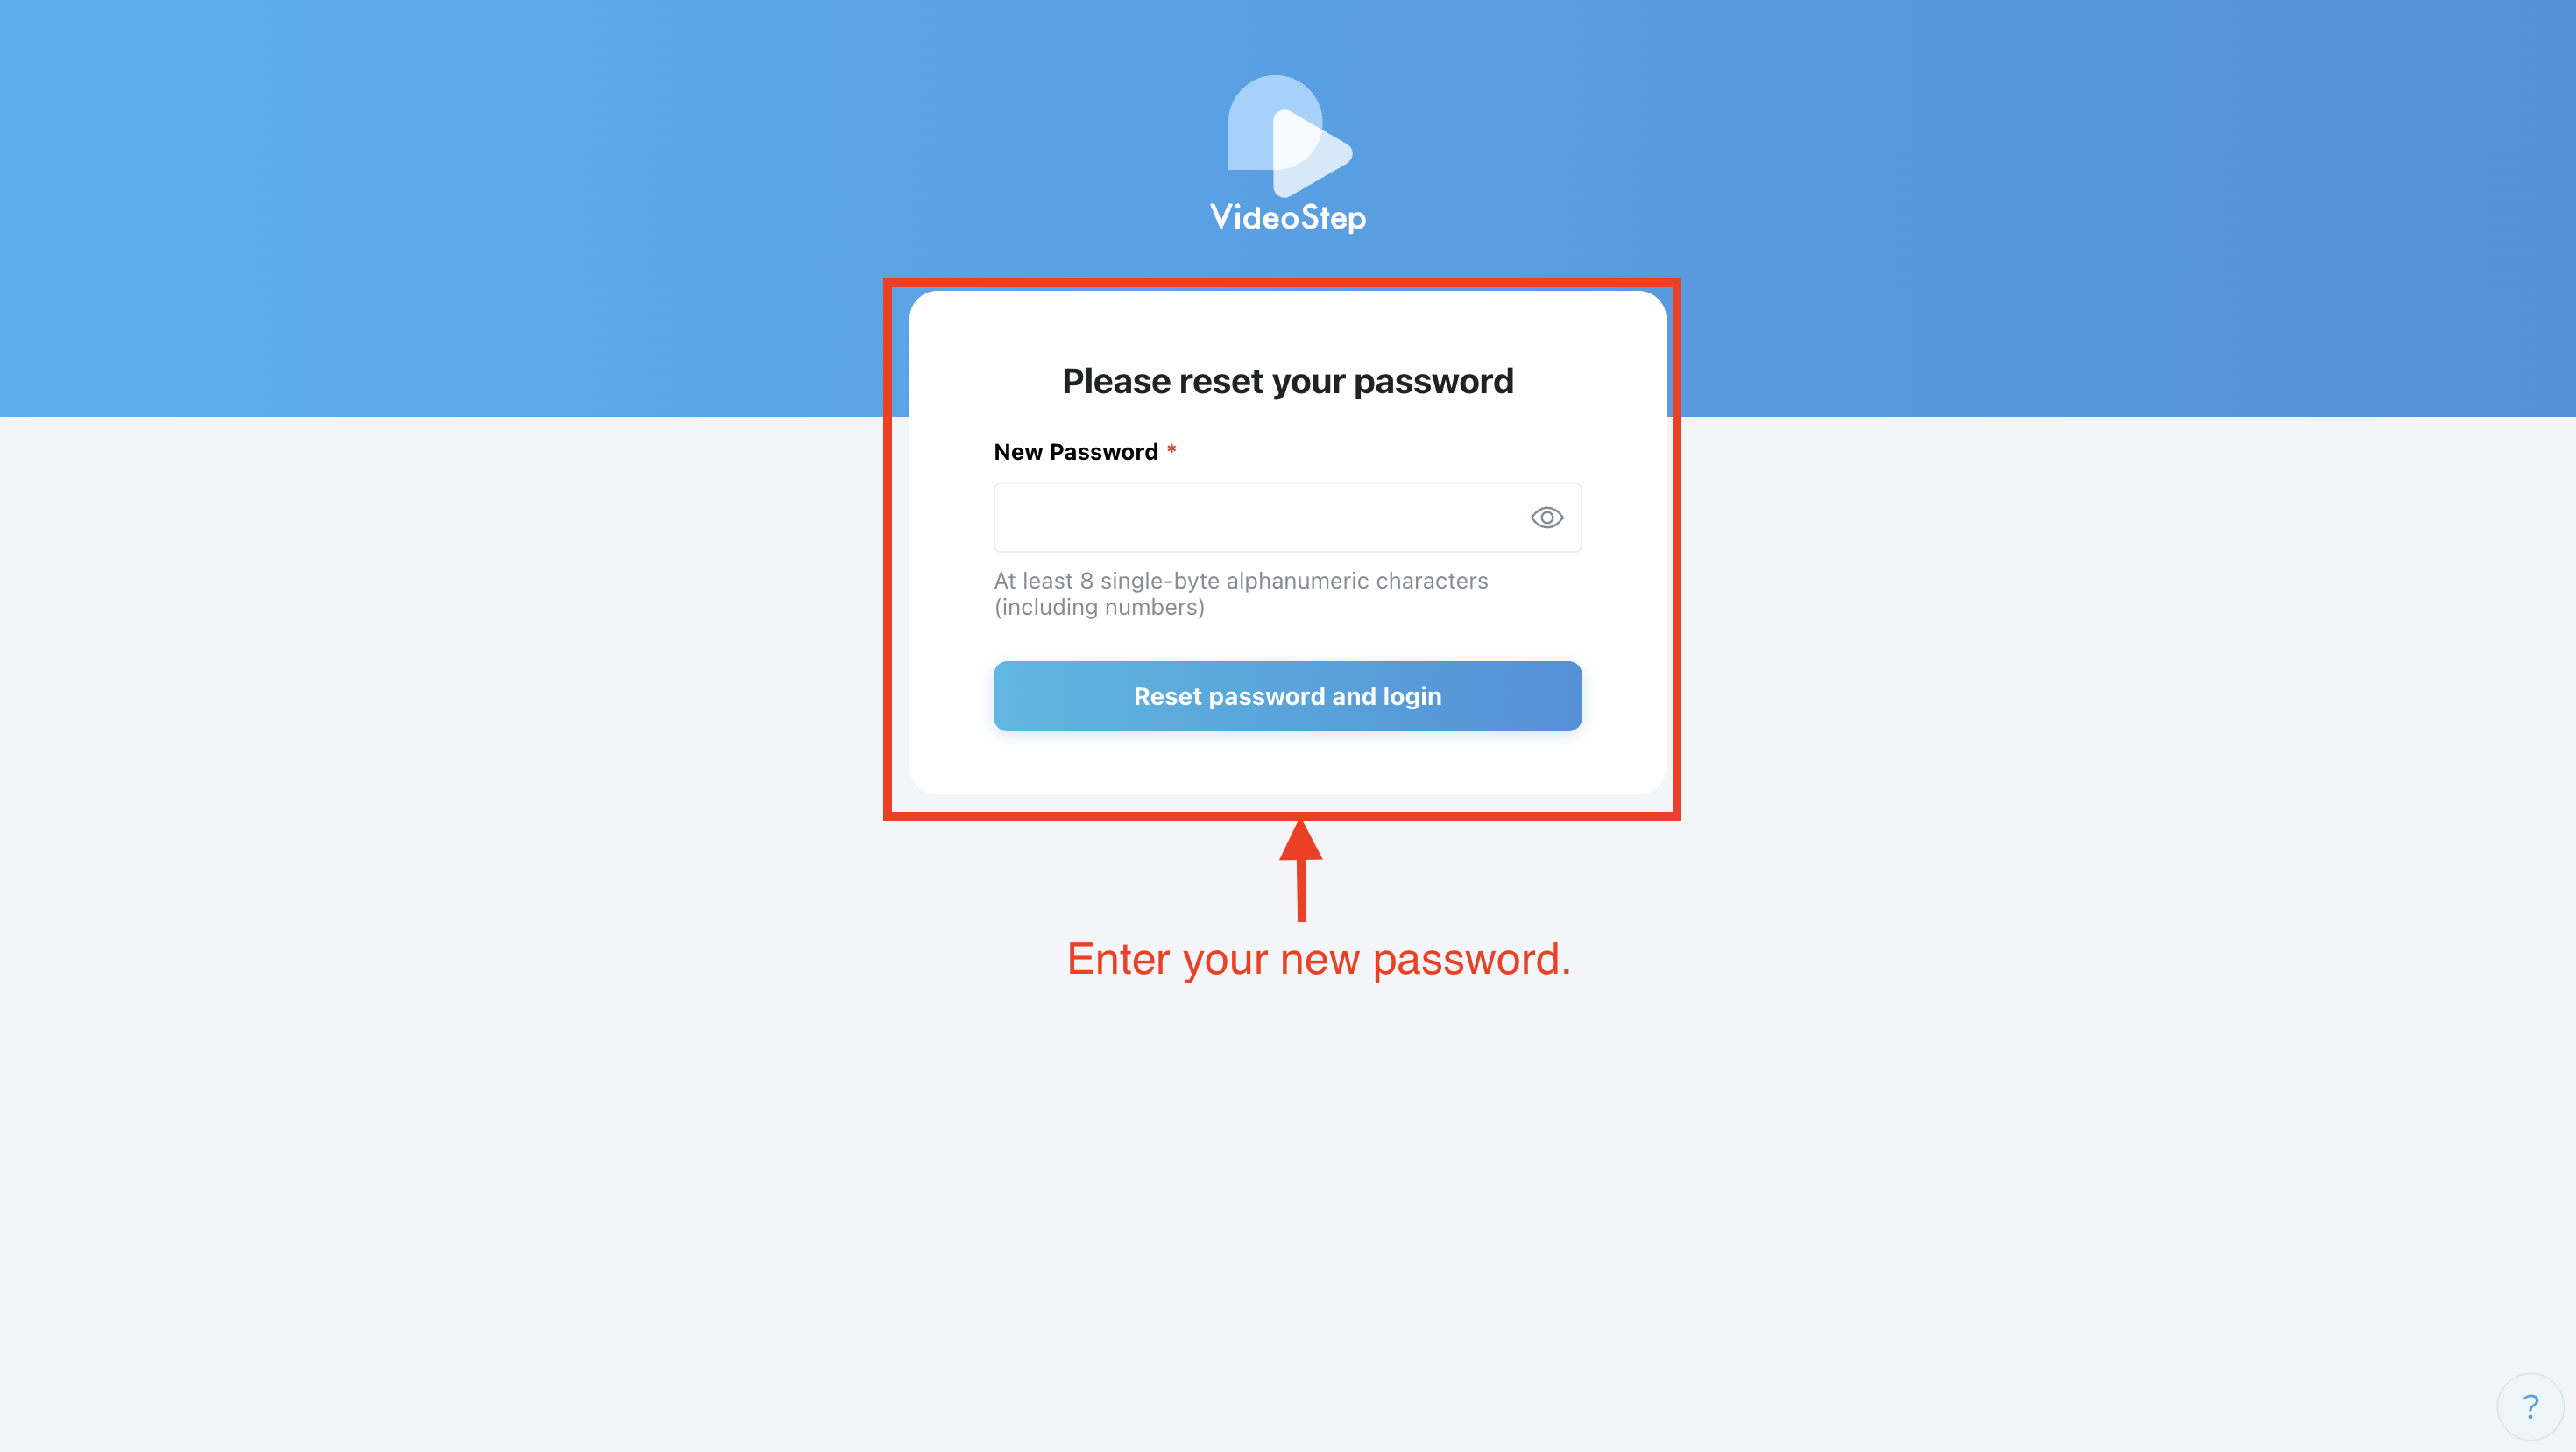Submit the new password form
The width and height of the screenshot is (2576, 1452).
click(x=1287, y=696)
